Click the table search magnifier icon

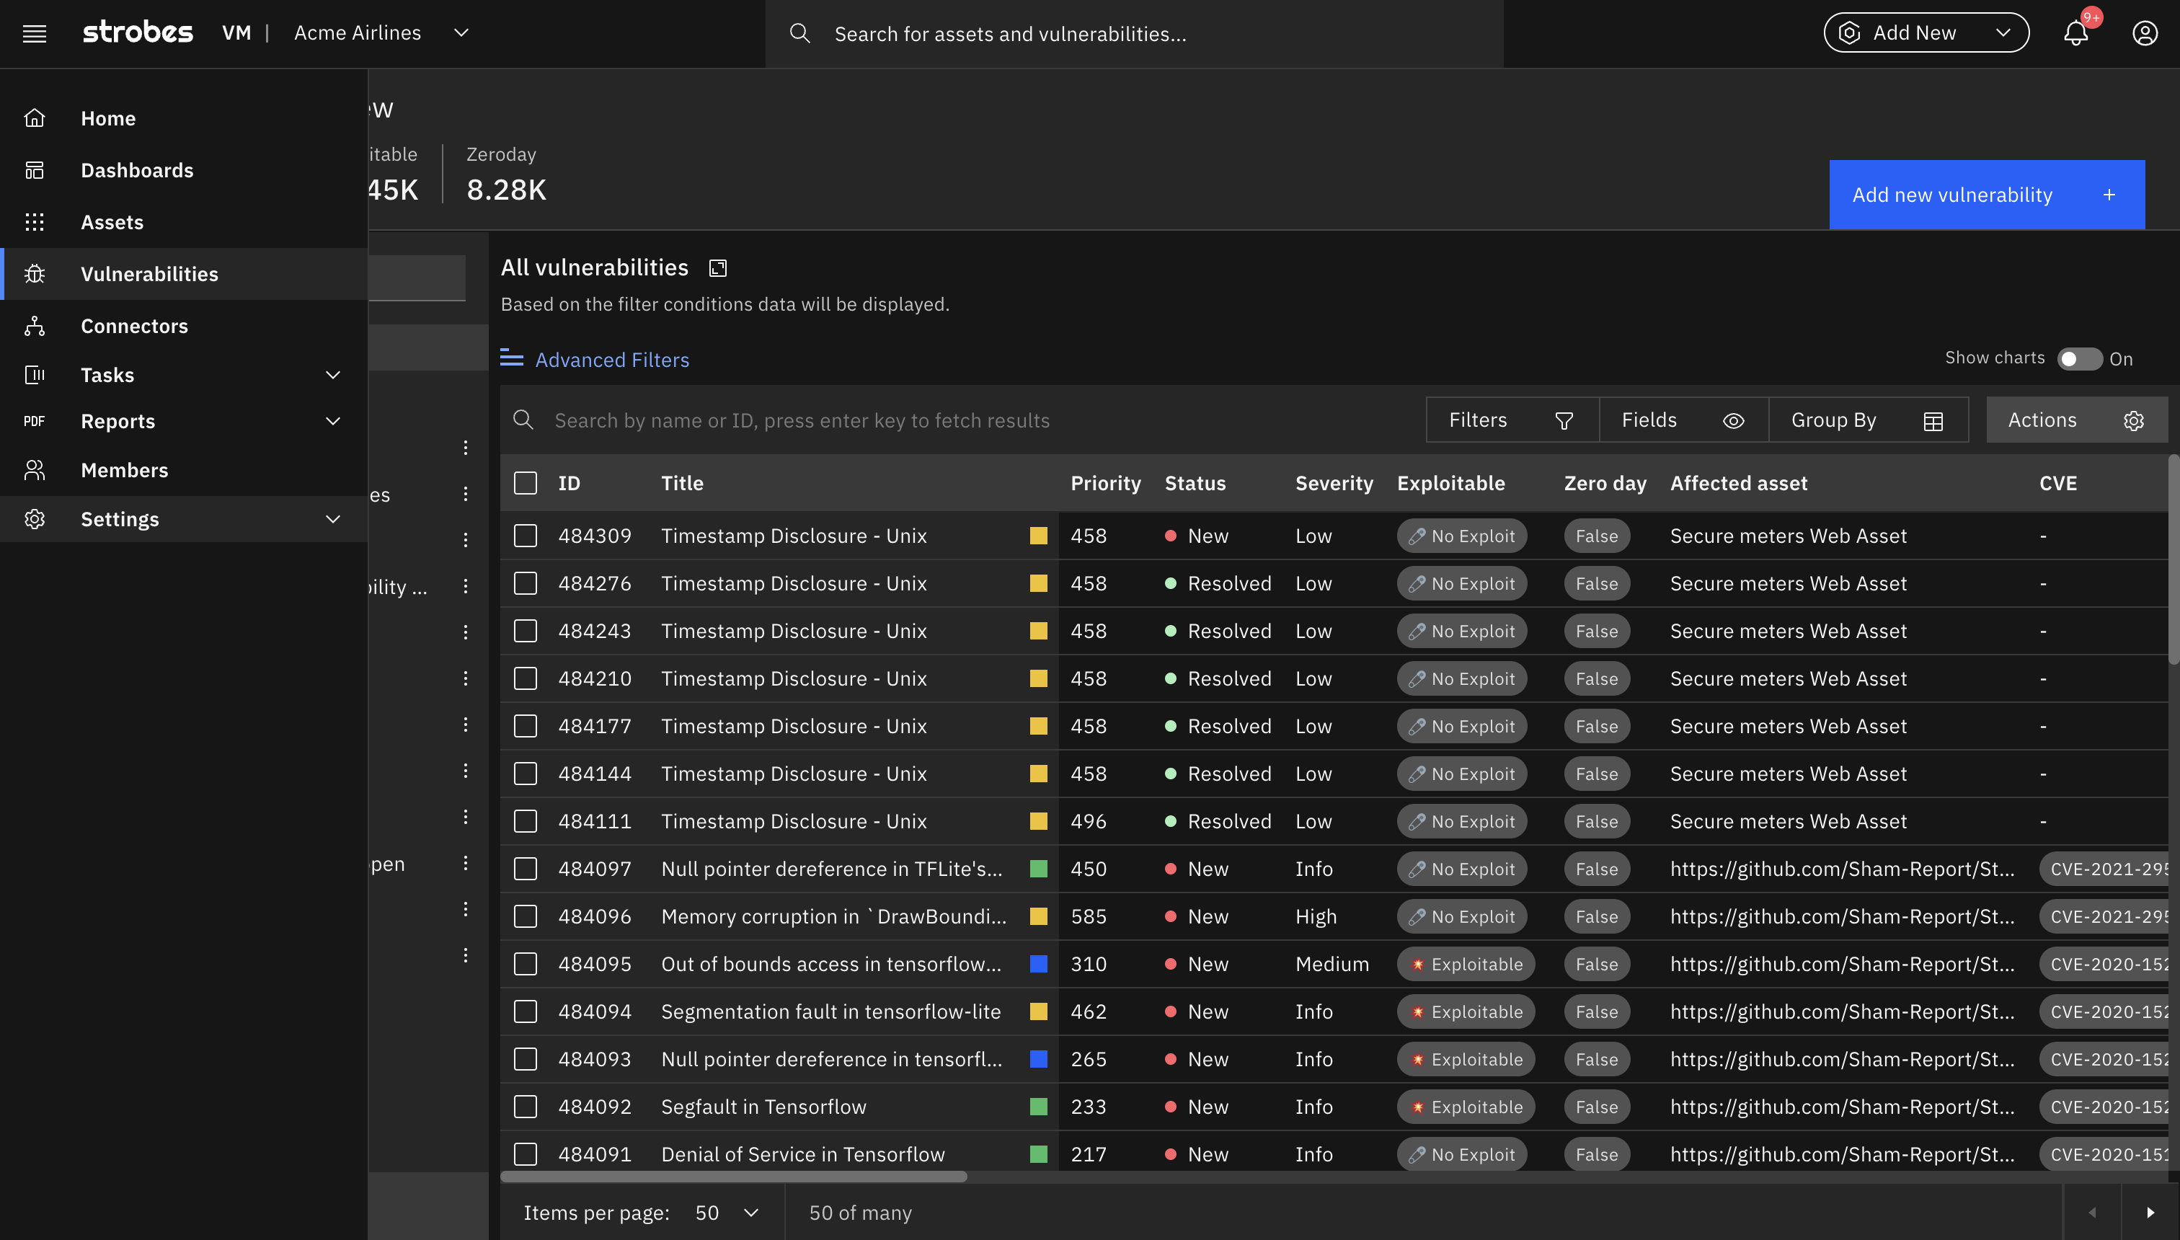coord(523,420)
